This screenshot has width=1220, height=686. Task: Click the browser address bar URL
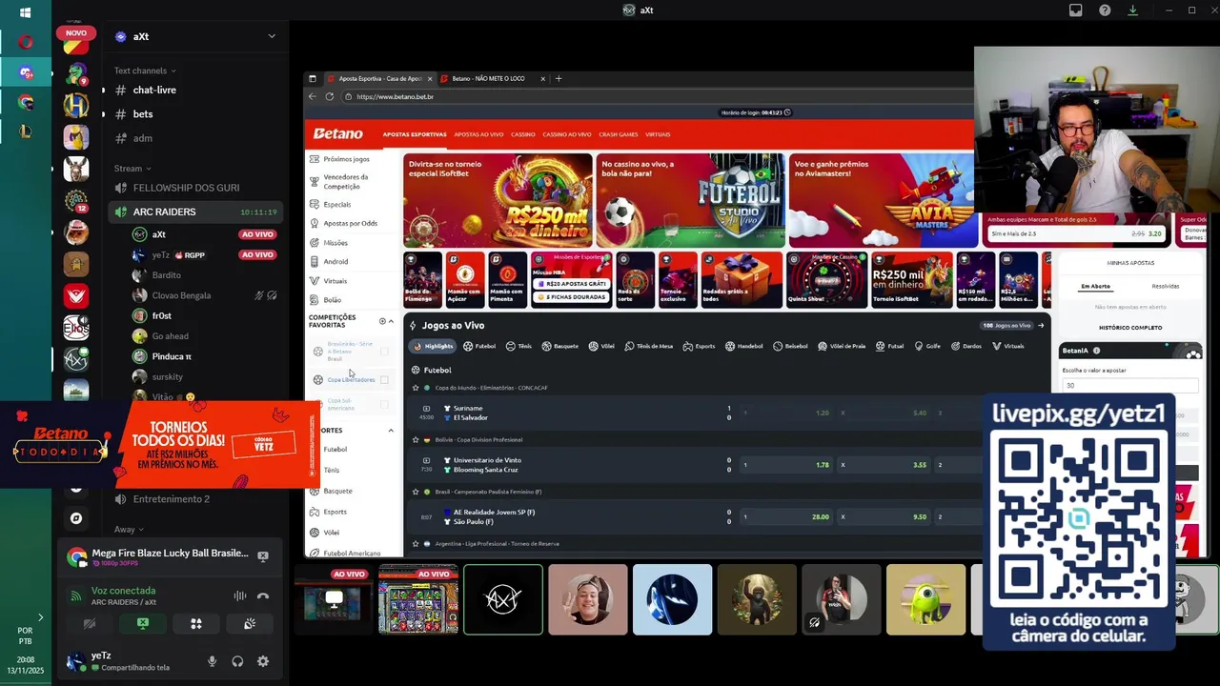(x=395, y=96)
